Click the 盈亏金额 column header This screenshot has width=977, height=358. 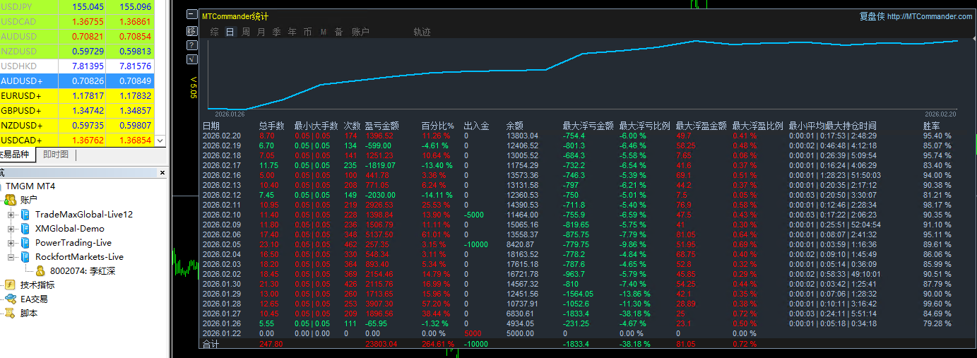[x=381, y=126]
